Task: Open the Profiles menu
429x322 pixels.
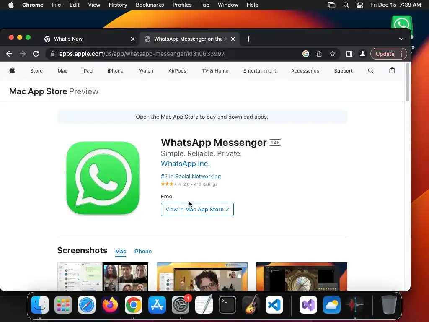Action: [x=182, y=5]
